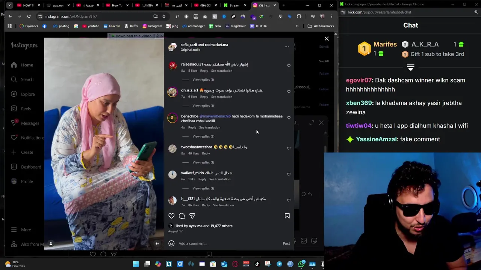Screen dimensions: 481x270
Task: Show hidden bookmarks chevron
Action: [297, 26]
